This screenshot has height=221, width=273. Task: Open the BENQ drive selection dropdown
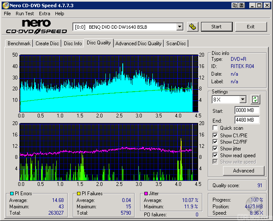point(179,27)
